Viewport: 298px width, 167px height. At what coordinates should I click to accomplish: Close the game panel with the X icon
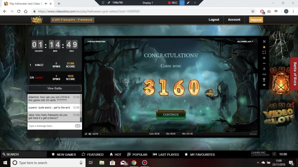pyautogui.click(x=264, y=42)
